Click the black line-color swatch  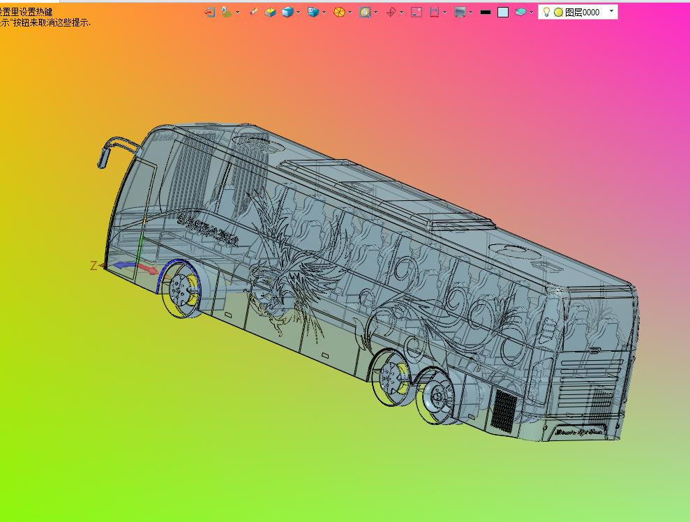tap(486, 13)
